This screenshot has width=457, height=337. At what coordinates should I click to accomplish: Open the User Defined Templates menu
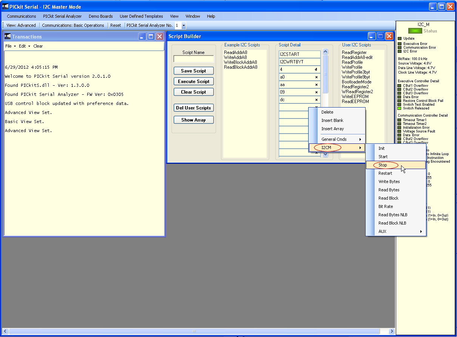141,16
